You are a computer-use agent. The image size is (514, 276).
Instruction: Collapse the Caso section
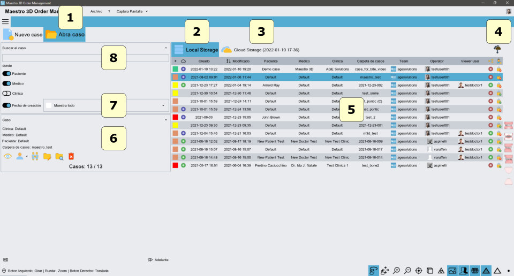165,120
